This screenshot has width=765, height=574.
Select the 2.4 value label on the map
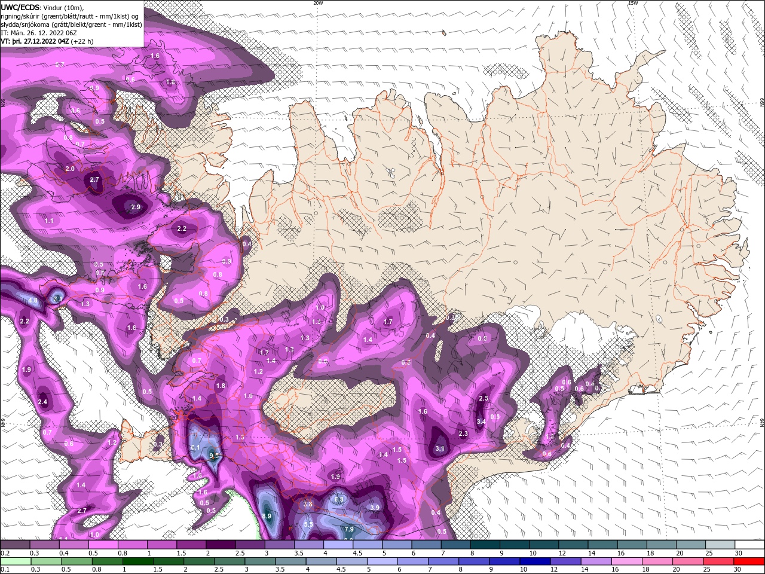point(42,402)
